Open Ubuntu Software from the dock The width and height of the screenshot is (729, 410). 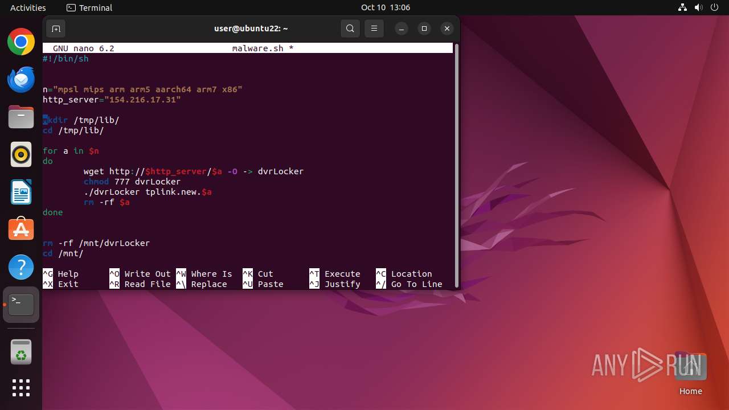21,229
